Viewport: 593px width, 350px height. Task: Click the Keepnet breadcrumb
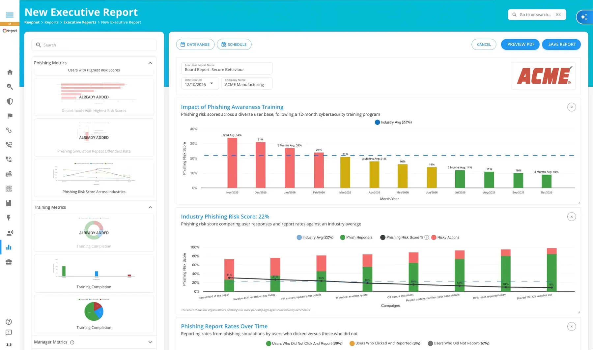[x=32, y=22]
